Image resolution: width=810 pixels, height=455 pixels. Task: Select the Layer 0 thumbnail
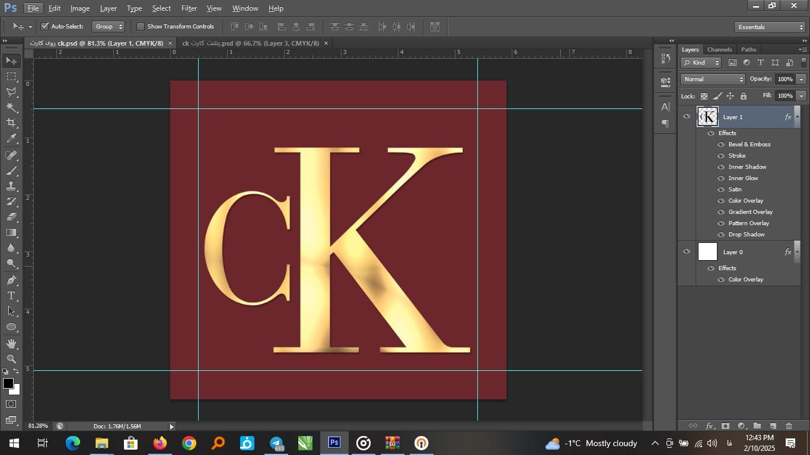coord(707,252)
